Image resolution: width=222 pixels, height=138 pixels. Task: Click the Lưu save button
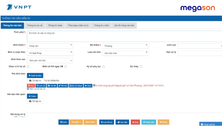pos(64,122)
